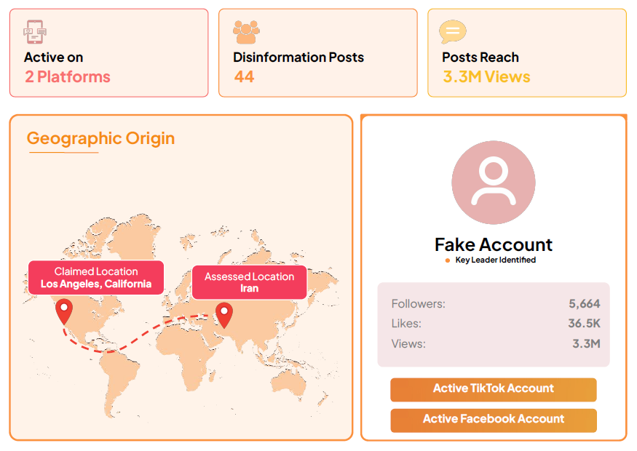Click the chat bubble icon above Posts Reach
The image size is (637, 451).
pyautogui.click(x=452, y=32)
